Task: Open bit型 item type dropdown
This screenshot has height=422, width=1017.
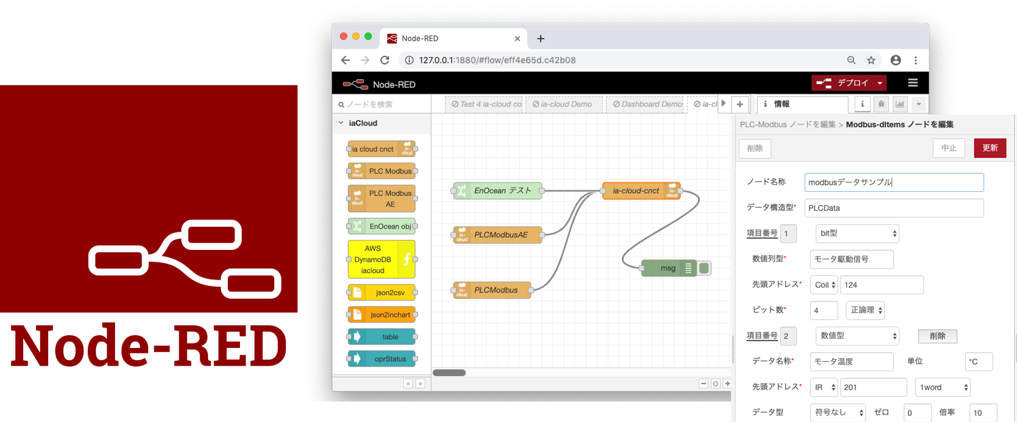Action: click(x=857, y=233)
